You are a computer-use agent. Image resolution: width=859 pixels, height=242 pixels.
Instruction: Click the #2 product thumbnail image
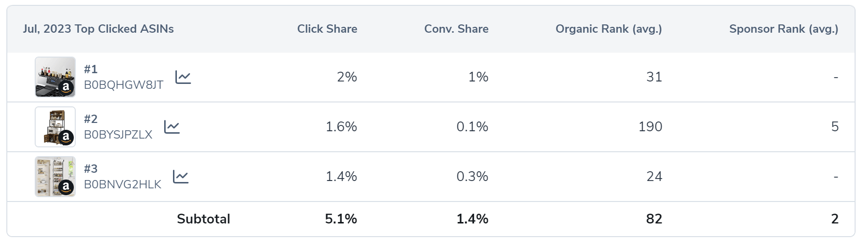pyautogui.click(x=55, y=127)
